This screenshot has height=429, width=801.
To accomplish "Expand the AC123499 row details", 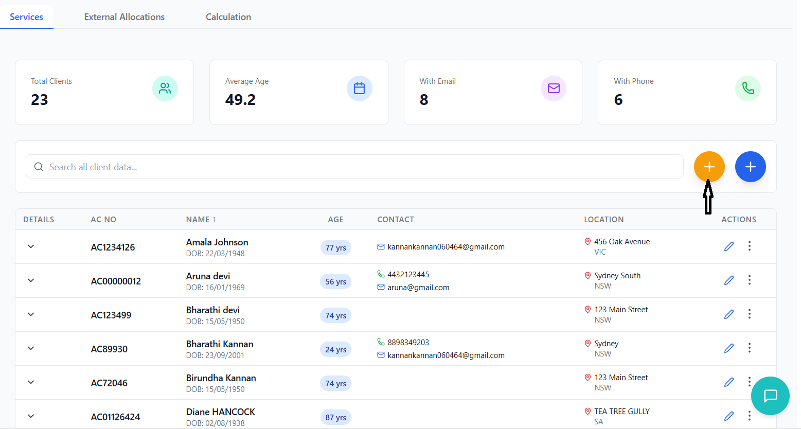I will 31,314.
